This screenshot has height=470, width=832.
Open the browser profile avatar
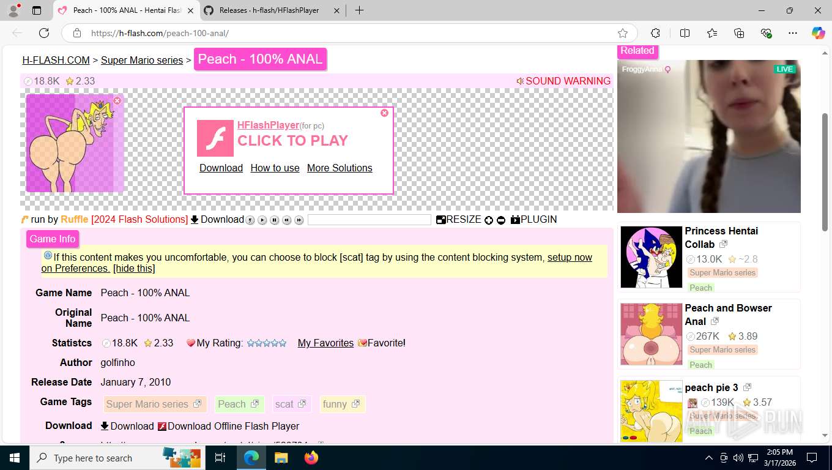13,10
